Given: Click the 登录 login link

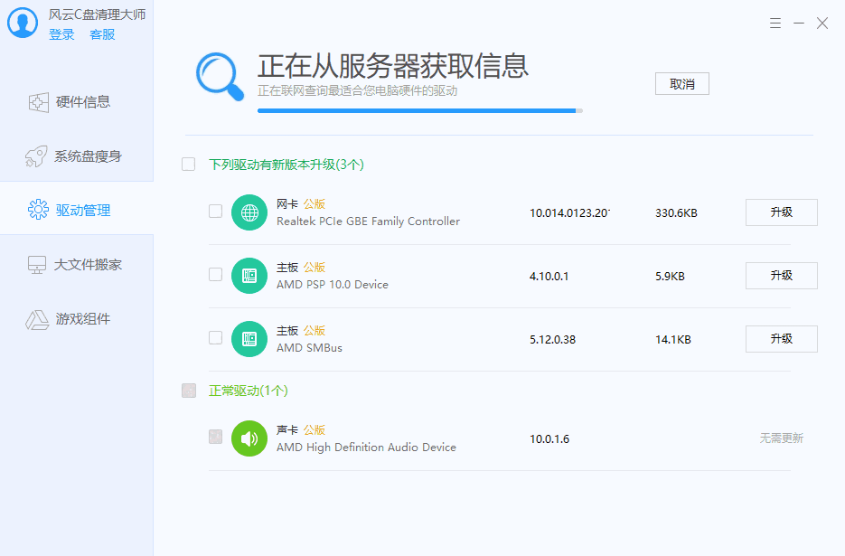Looking at the screenshot, I should (61, 34).
